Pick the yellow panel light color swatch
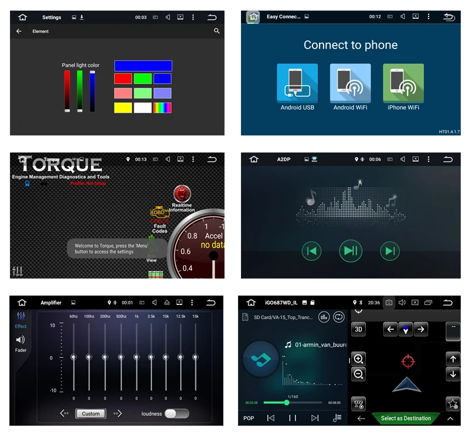Viewport: 469px width, 441px height. tap(123, 108)
